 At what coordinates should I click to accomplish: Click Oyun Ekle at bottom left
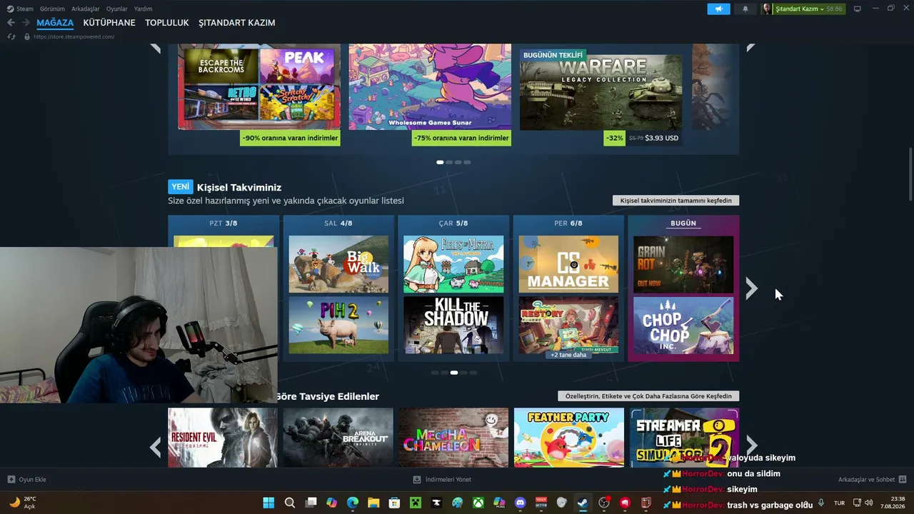27,480
